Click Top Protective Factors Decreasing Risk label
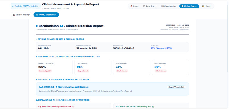Image resolution: width=229 pixels, height=109 pixels. coord(135,106)
